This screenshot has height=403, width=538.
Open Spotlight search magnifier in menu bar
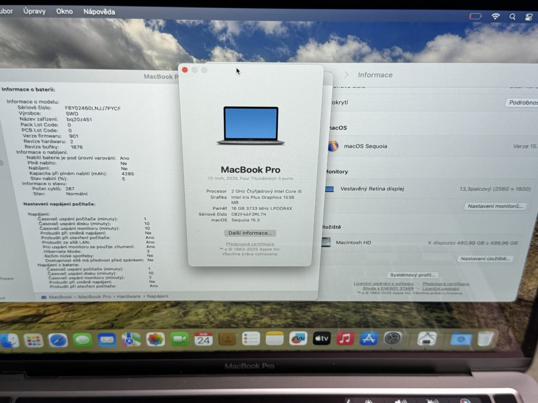(x=512, y=17)
